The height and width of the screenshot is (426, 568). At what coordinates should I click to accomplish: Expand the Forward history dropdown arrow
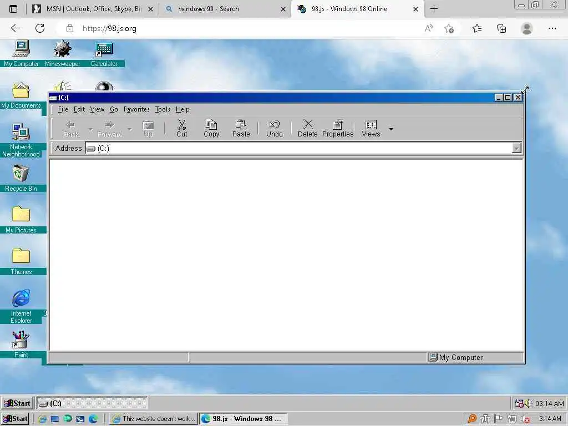130,129
